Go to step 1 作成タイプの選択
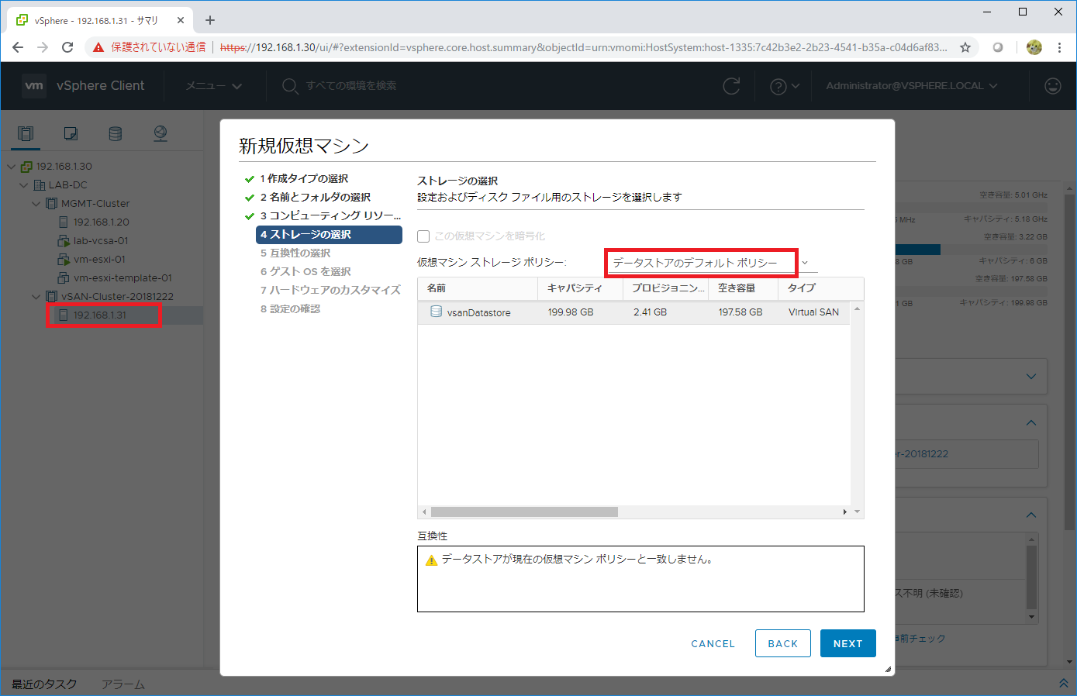 pos(304,178)
